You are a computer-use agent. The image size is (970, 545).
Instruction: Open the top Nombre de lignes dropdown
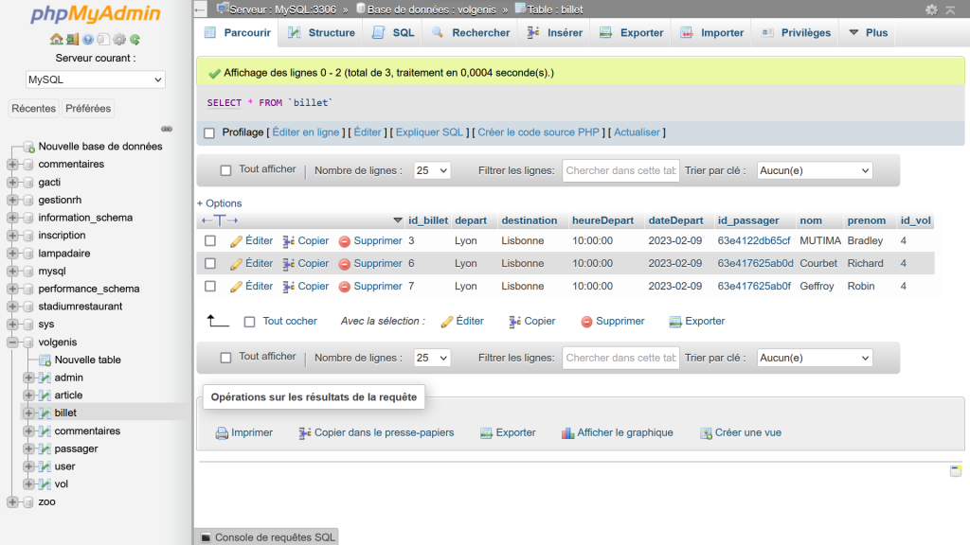431,170
